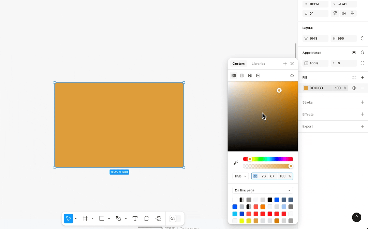Add an Export setting
This screenshot has height=229, width=368.
pos(362,126)
